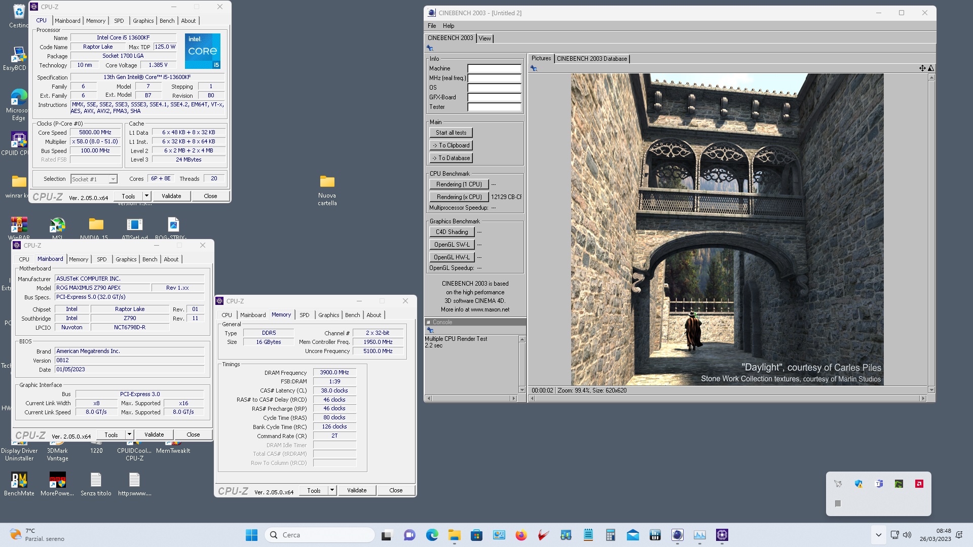Open the notifications bell icon
Screen dimensions: 973x547
[x=959, y=535]
